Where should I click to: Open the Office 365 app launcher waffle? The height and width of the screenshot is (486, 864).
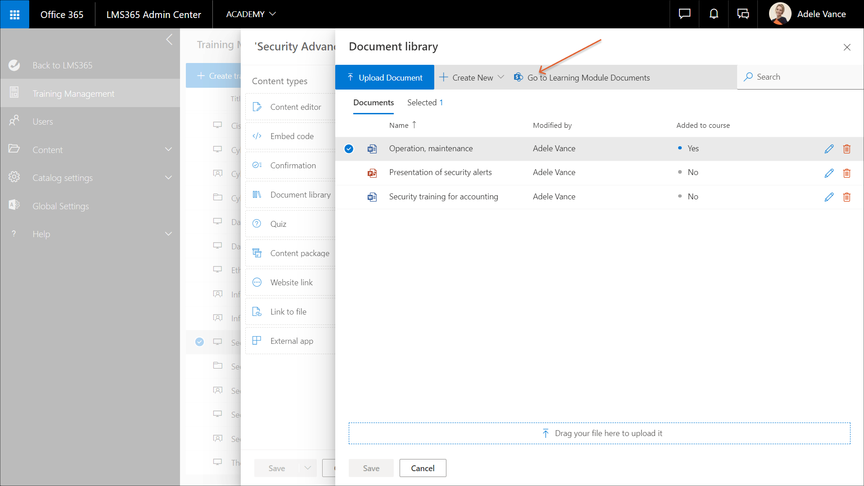pyautogui.click(x=14, y=14)
